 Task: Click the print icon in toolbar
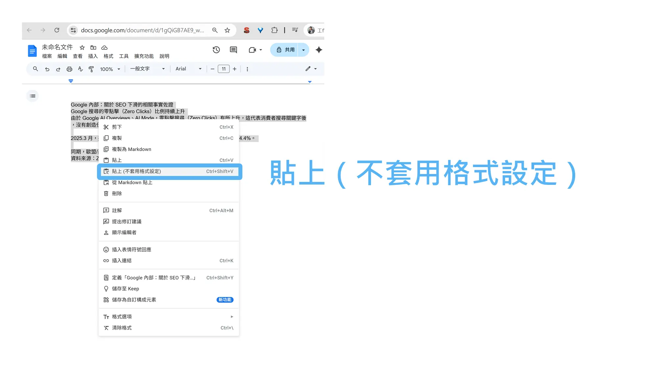tap(69, 69)
